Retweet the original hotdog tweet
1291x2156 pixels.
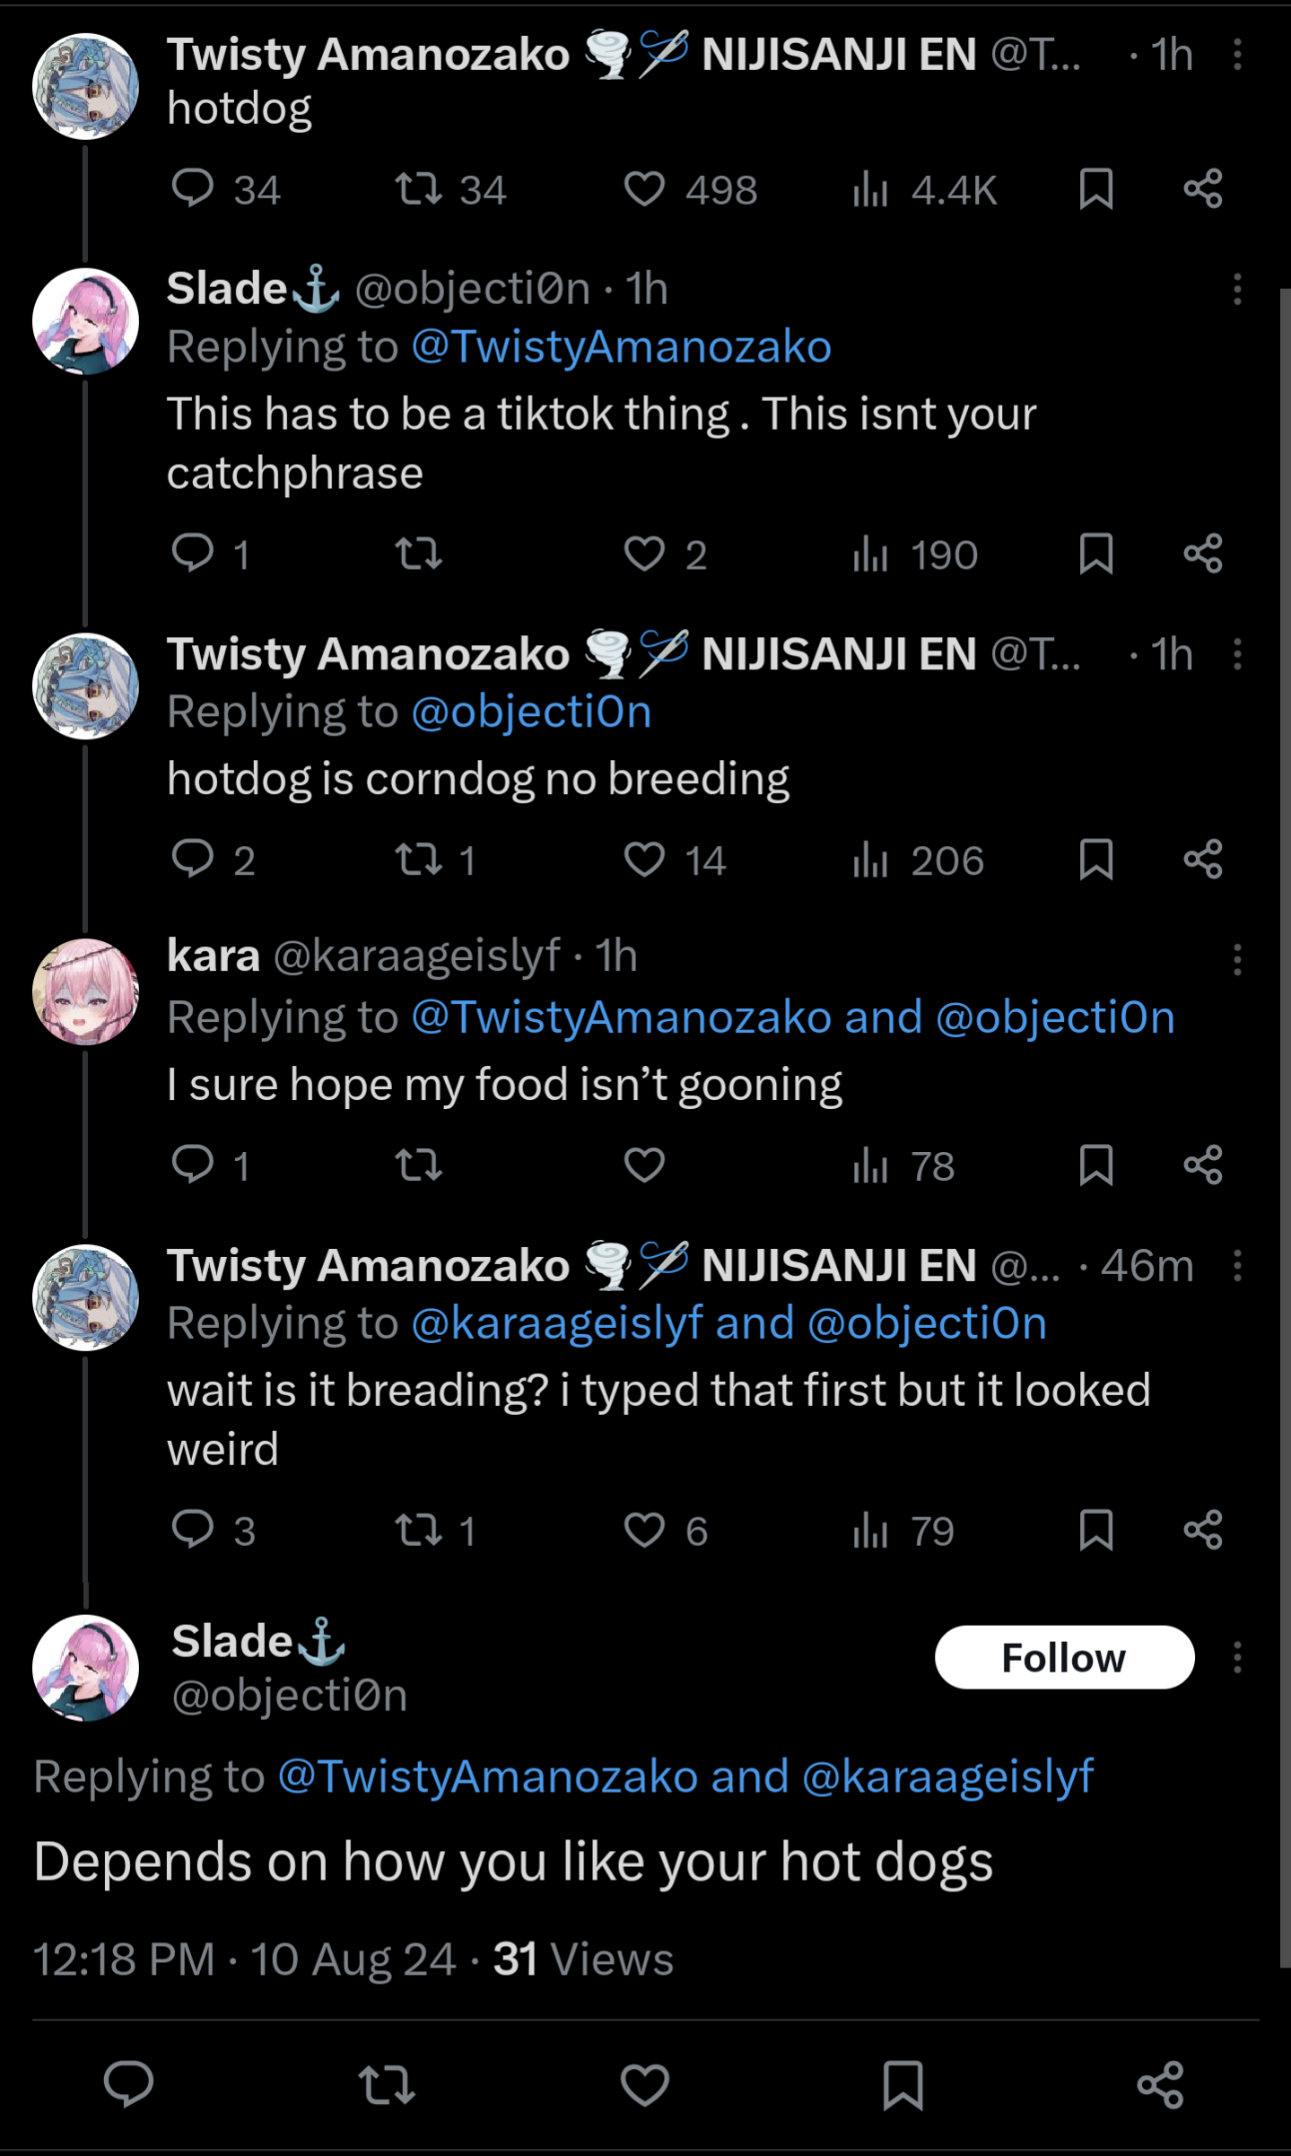click(x=419, y=189)
